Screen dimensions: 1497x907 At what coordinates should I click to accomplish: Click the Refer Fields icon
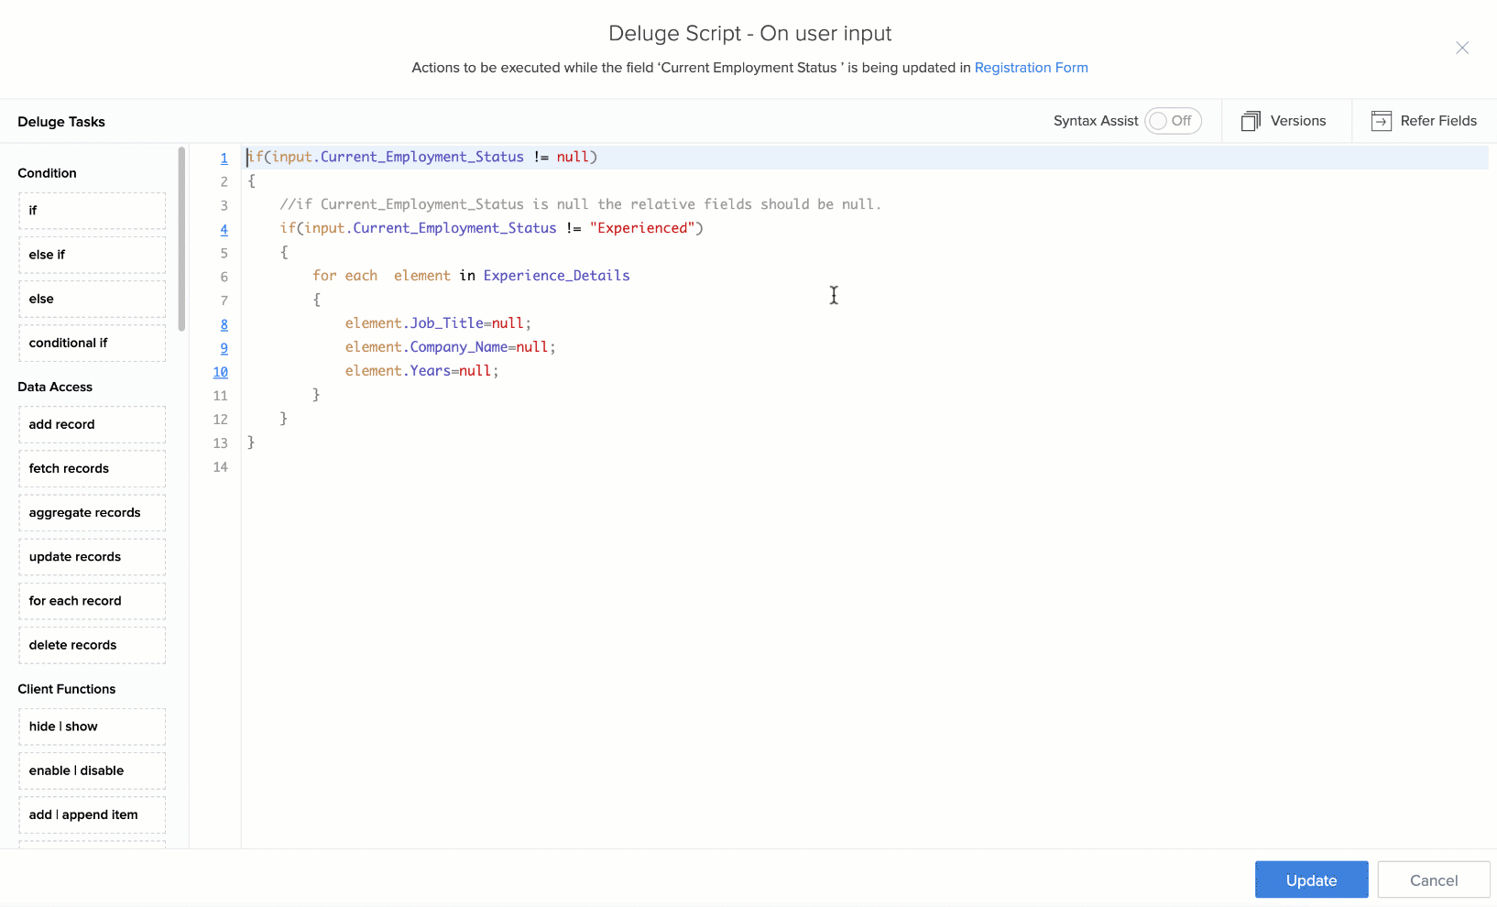pos(1381,121)
